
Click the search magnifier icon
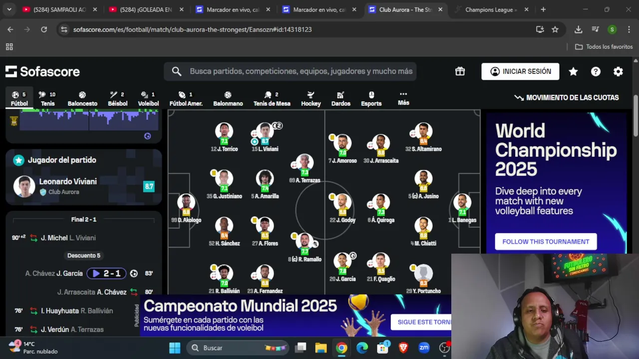tap(177, 71)
